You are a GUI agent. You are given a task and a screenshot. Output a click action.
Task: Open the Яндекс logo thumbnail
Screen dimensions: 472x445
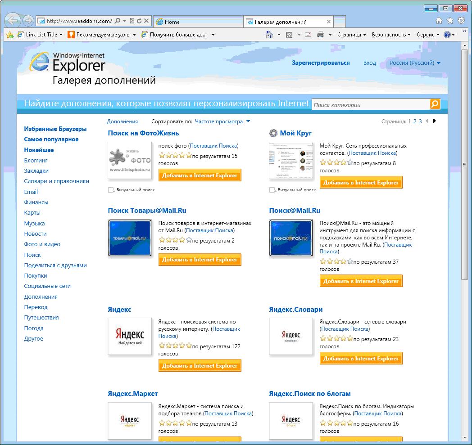130,336
